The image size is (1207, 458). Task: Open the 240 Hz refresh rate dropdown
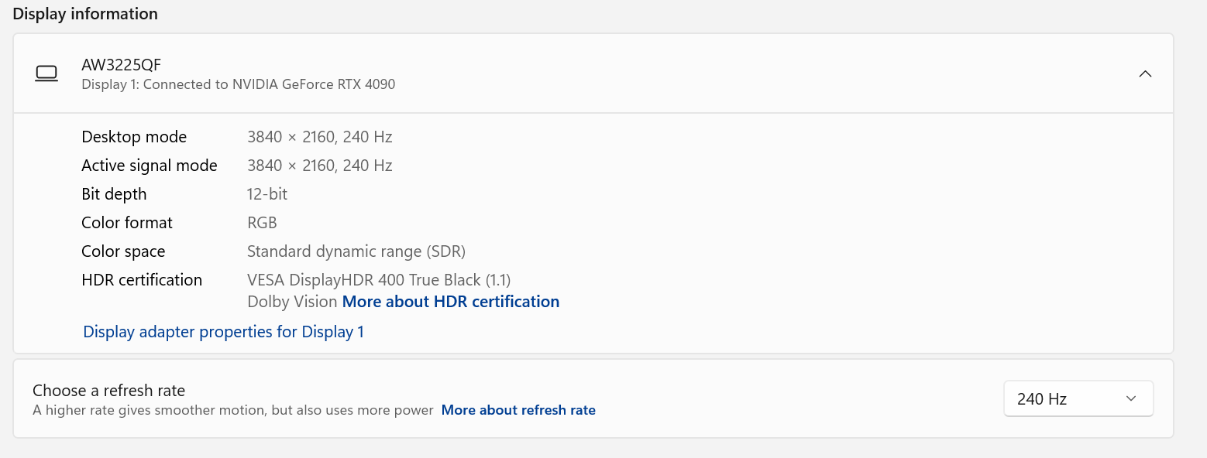click(x=1078, y=399)
